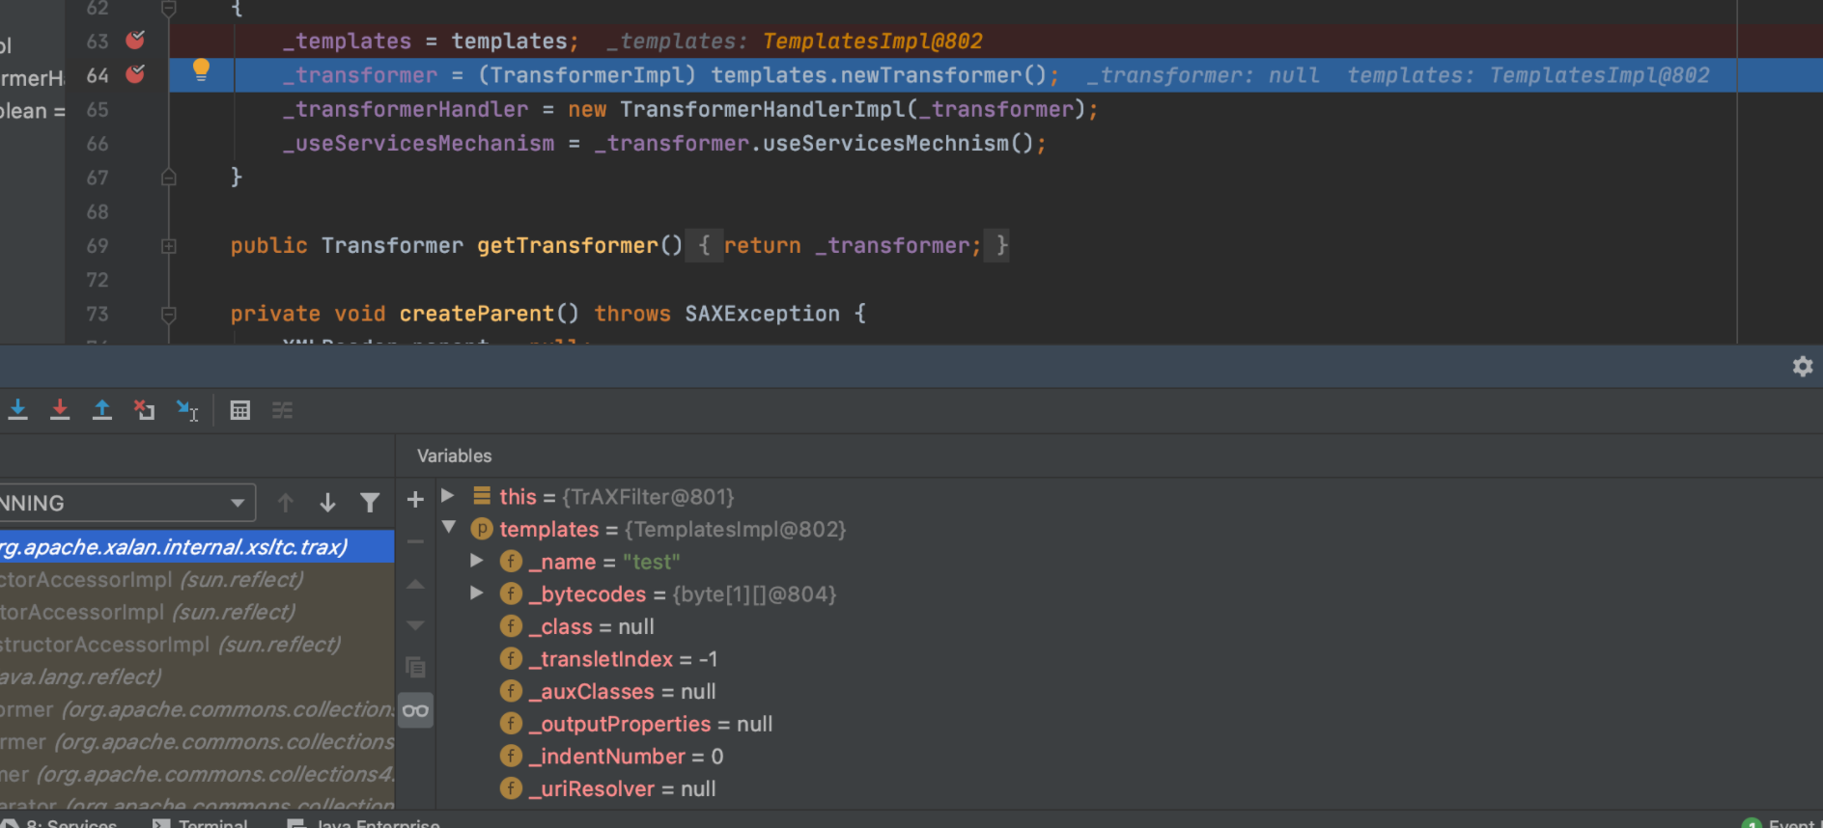Collapse createParent method at line 73

[x=169, y=314]
